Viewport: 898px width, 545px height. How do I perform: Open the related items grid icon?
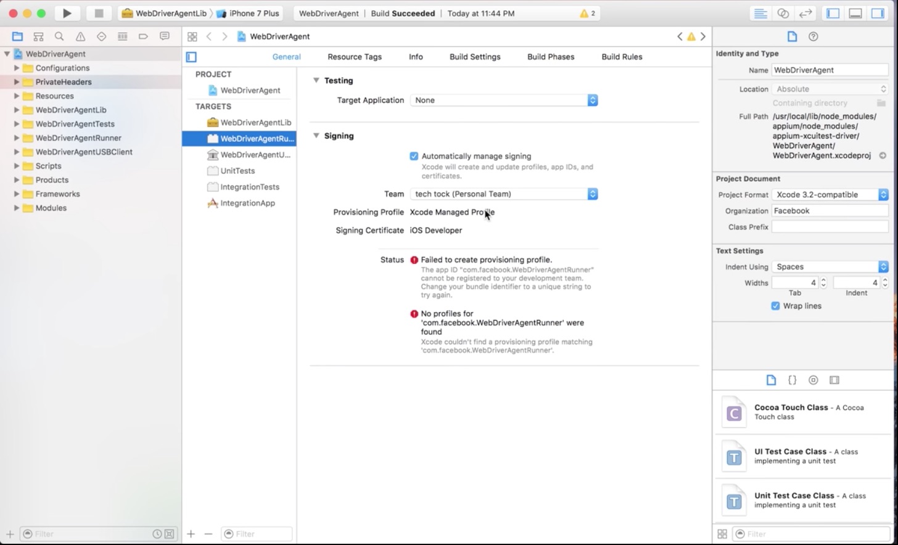click(x=192, y=36)
